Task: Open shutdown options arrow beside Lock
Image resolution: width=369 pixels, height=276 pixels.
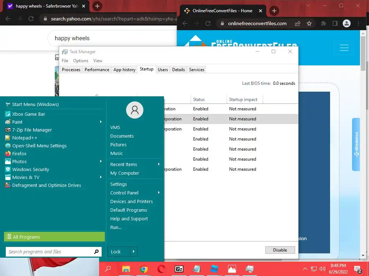Action: (x=134, y=252)
